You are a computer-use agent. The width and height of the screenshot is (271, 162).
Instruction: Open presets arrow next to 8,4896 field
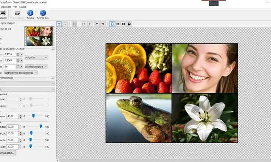[x=22, y=54]
